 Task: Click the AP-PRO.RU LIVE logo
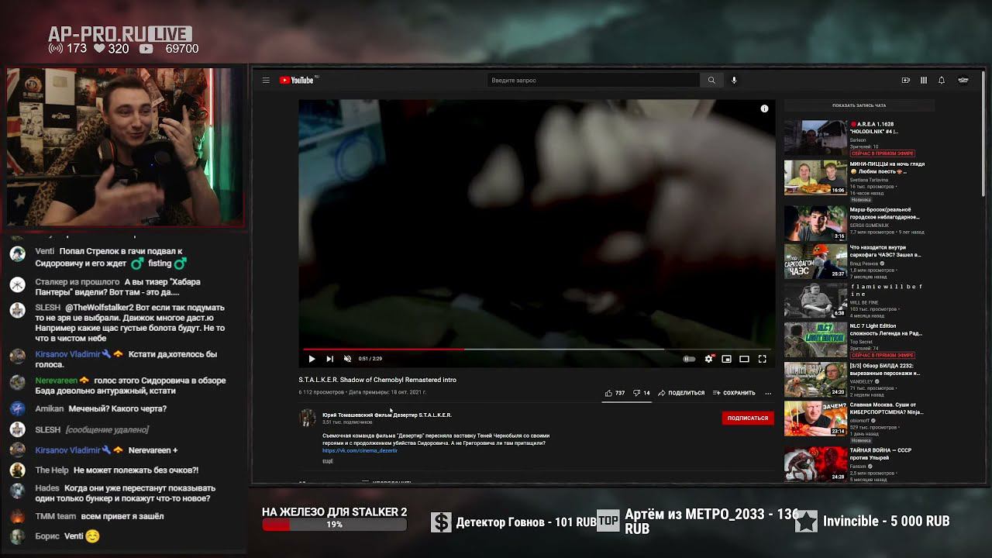coord(119,34)
